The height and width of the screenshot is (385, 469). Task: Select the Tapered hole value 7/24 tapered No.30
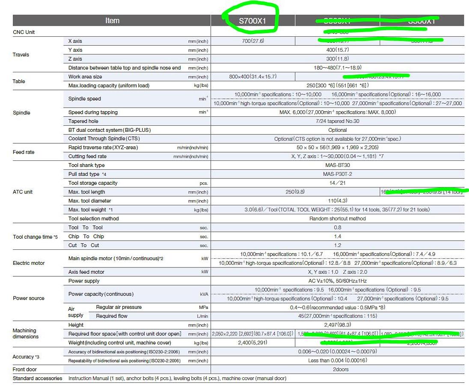coord(337,121)
